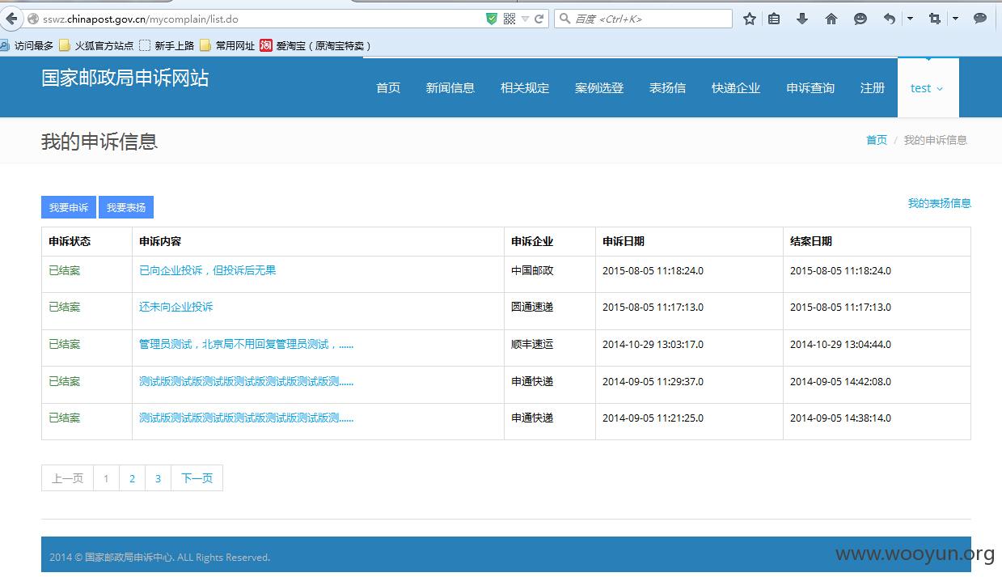Click the 我的申诉信息 breadcrumb text

pos(936,140)
